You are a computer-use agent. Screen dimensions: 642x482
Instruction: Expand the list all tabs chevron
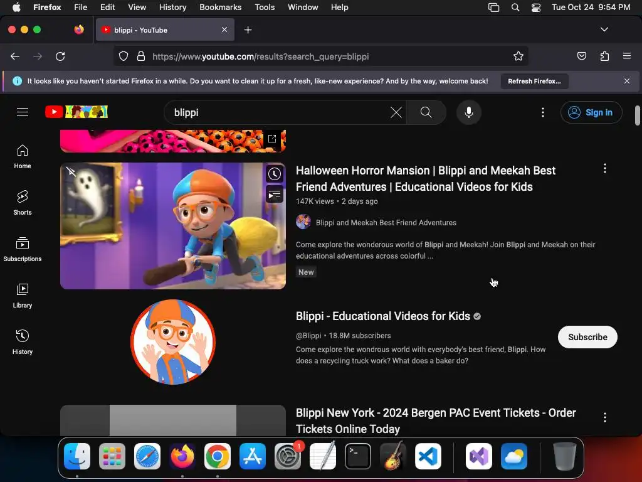pos(604,29)
